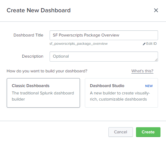Focus the Dashboard Title input field

104,35
